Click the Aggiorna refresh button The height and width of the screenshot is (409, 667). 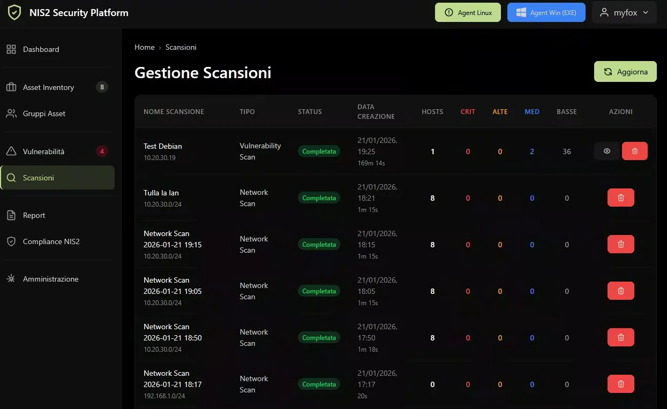[x=625, y=71]
